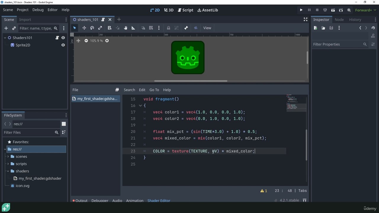Open the skeleton options paint icon
Screen dimensions: 379x213
186,28
